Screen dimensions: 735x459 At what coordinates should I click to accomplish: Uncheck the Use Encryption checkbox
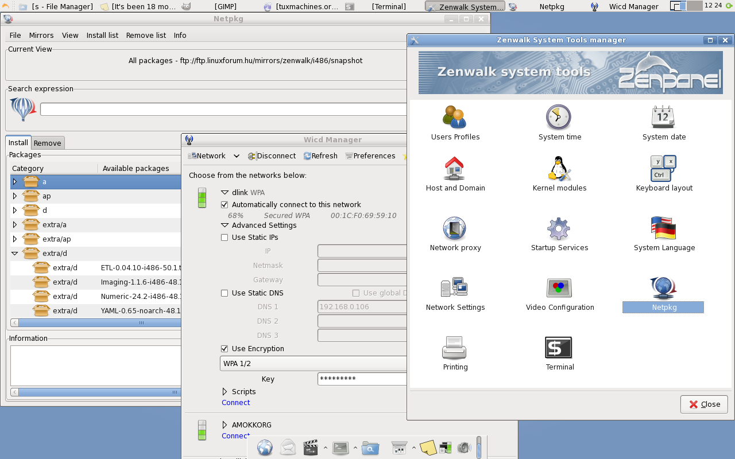pos(225,349)
